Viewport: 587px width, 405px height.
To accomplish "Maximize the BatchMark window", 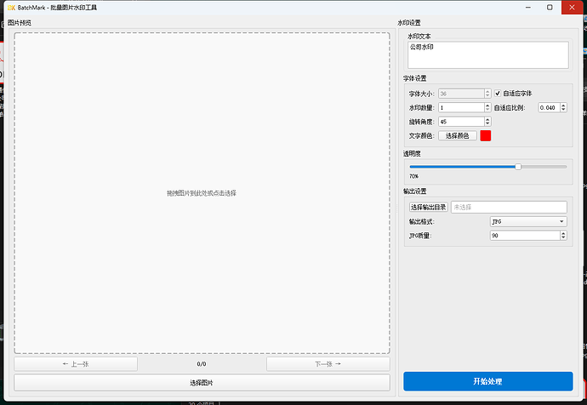I will click(x=550, y=7).
